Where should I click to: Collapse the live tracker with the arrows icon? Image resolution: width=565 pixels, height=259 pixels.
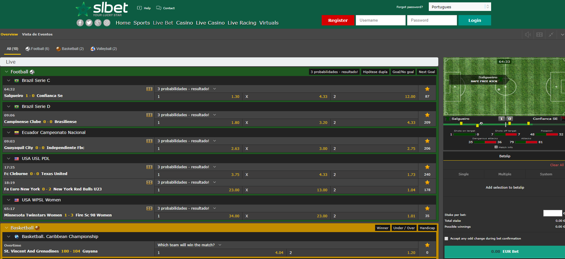[551, 35]
